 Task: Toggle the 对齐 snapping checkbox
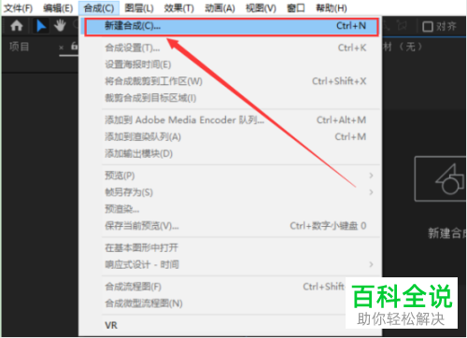tap(428, 26)
